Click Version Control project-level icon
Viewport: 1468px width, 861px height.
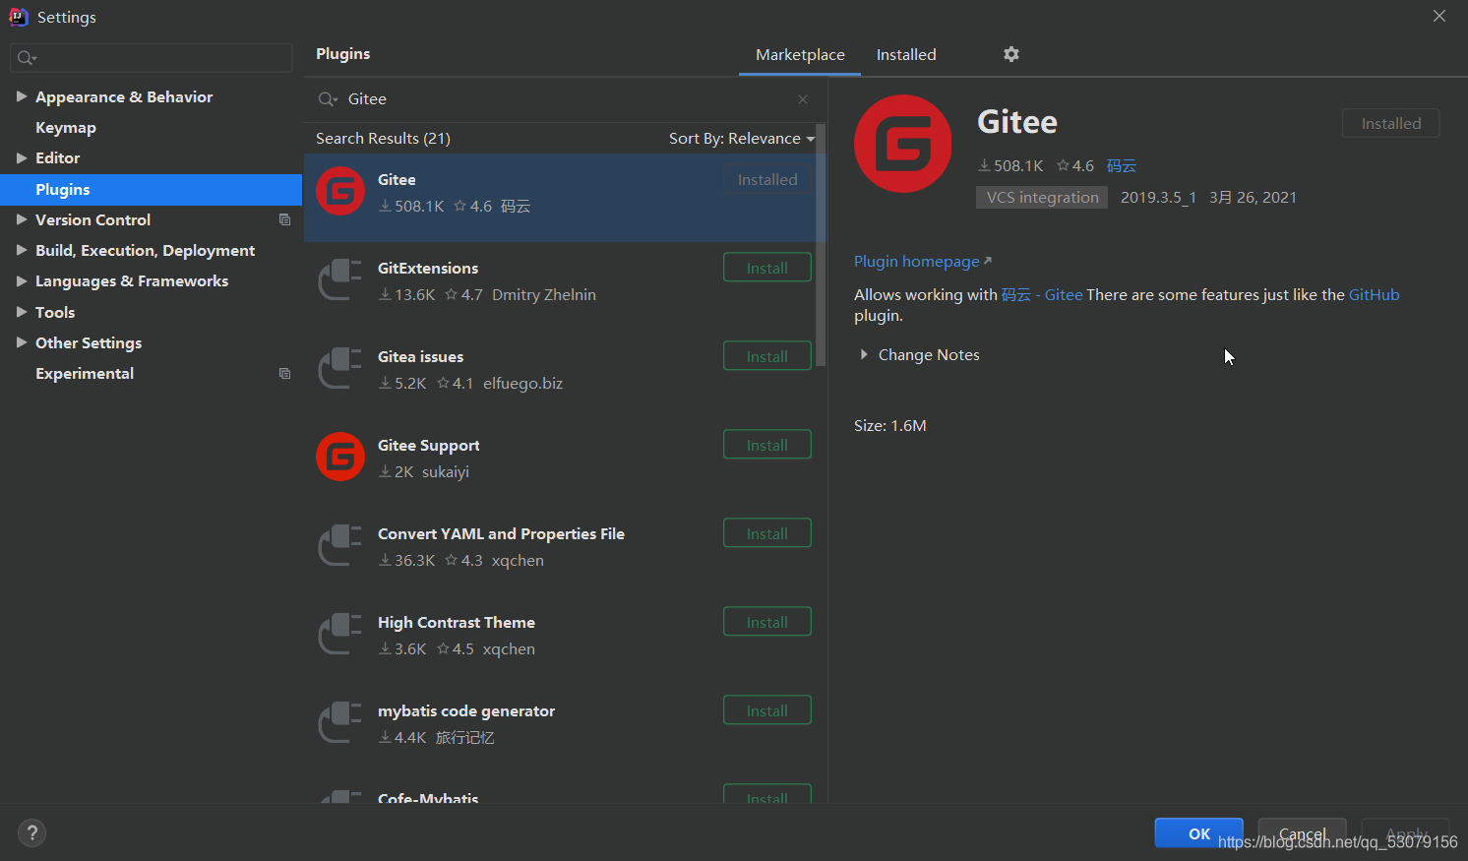(284, 219)
